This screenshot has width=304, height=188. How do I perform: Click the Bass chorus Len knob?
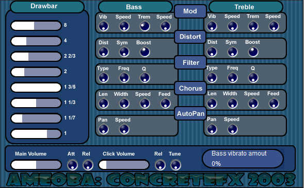point(104,104)
